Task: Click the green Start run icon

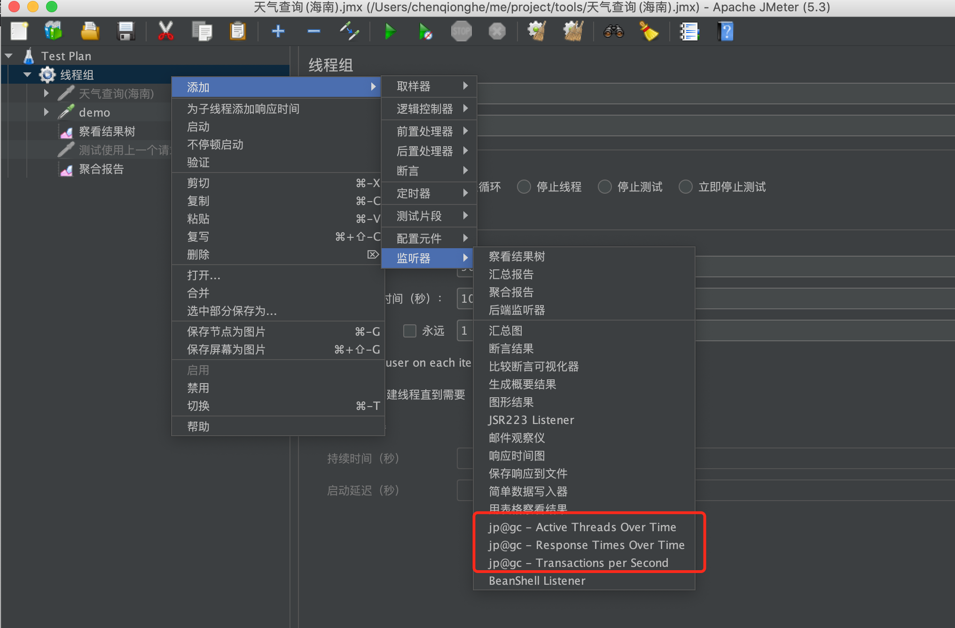Action: 390,31
